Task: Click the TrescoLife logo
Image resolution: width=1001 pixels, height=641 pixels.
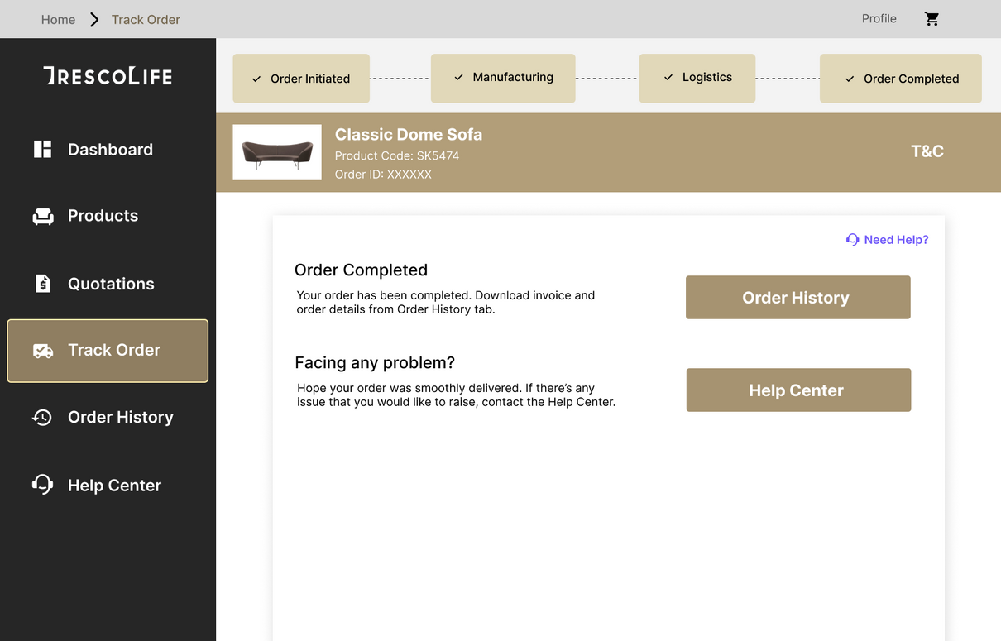Action: pyautogui.click(x=108, y=76)
